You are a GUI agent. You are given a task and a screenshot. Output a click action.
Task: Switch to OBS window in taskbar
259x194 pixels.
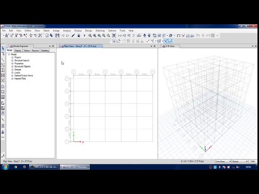pyautogui.click(x=44, y=167)
